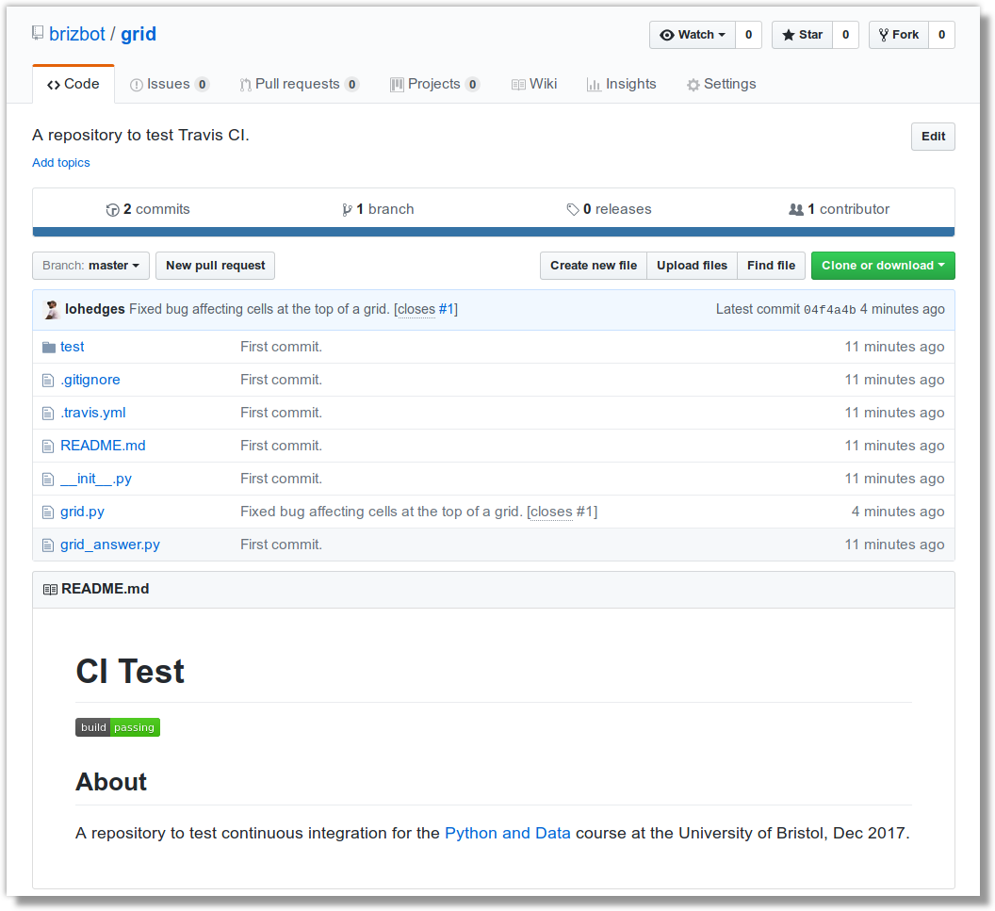
Task: Go to the Settings tab
Action: pos(721,85)
